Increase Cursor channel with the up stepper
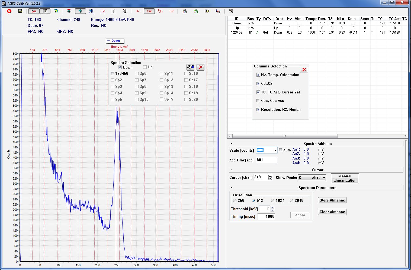The image size is (411, 270). point(270,175)
